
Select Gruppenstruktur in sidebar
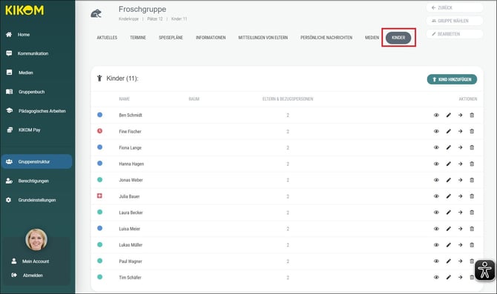point(36,161)
